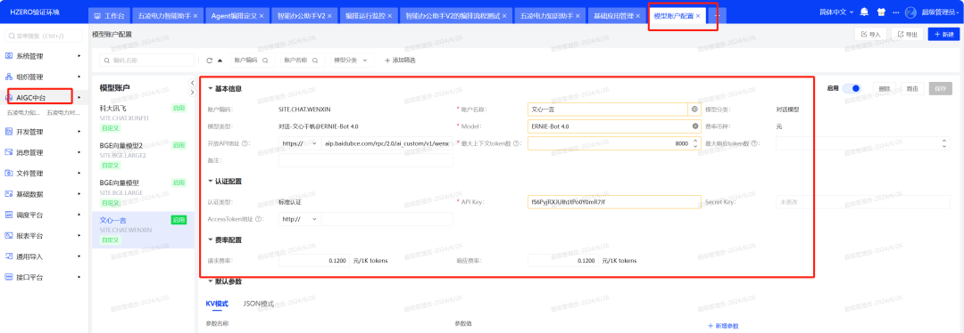964x333 pixels.
Task: Select the JSON模式 tab
Action: click(259, 304)
